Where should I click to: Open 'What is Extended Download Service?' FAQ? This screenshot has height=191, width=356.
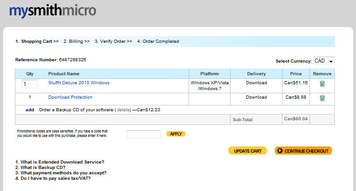click(x=60, y=162)
